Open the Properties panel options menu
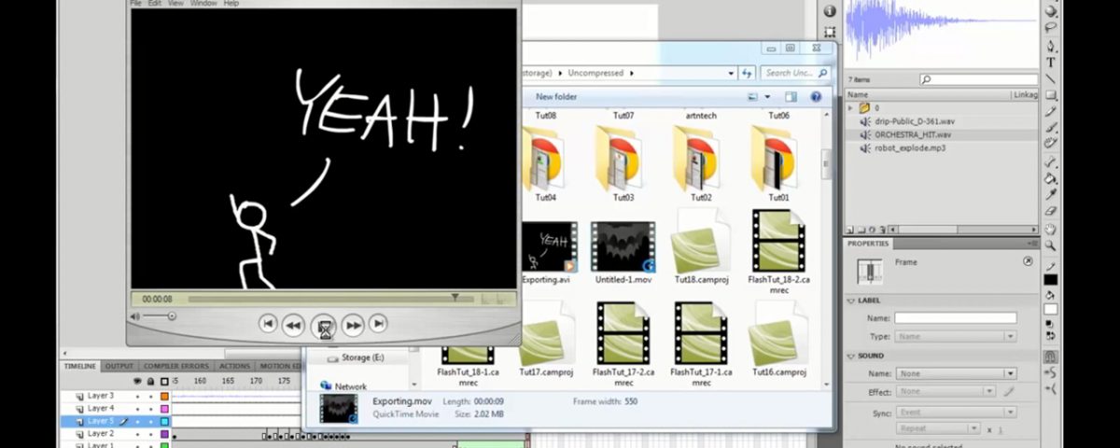This screenshot has width=1120, height=448. (x=1031, y=244)
